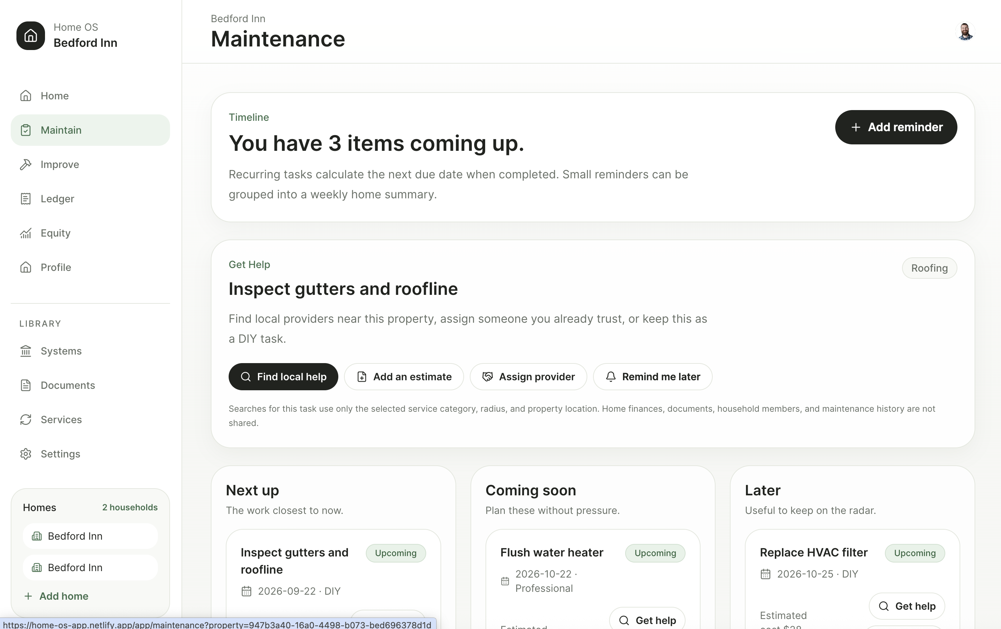Click Upcoming badge on Replace HVAC filter

tap(915, 553)
